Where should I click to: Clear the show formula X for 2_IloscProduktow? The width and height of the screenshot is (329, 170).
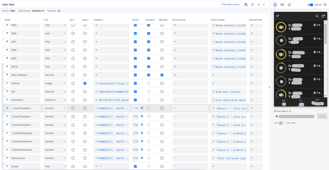[142, 116]
